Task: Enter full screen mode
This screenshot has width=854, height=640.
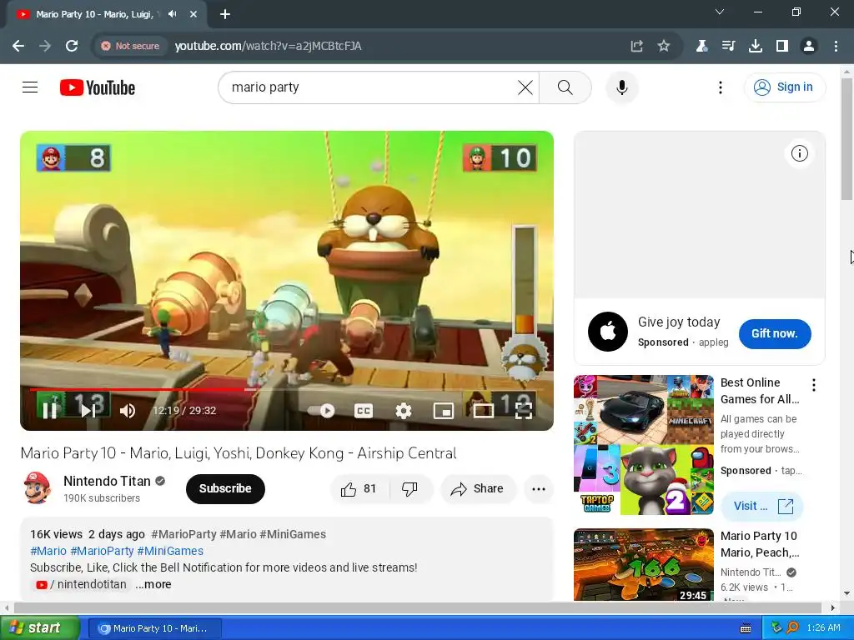Action: (x=524, y=410)
